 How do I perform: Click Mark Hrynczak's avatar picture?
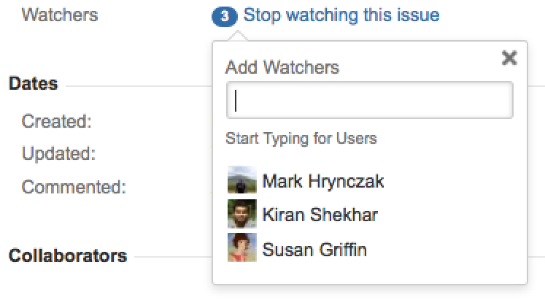(x=241, y=181)
